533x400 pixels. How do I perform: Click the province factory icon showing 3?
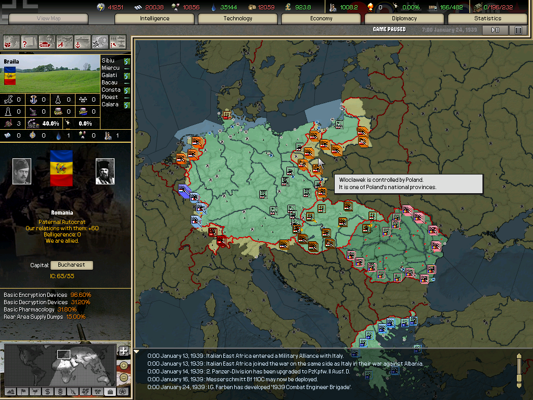point(8,123)
